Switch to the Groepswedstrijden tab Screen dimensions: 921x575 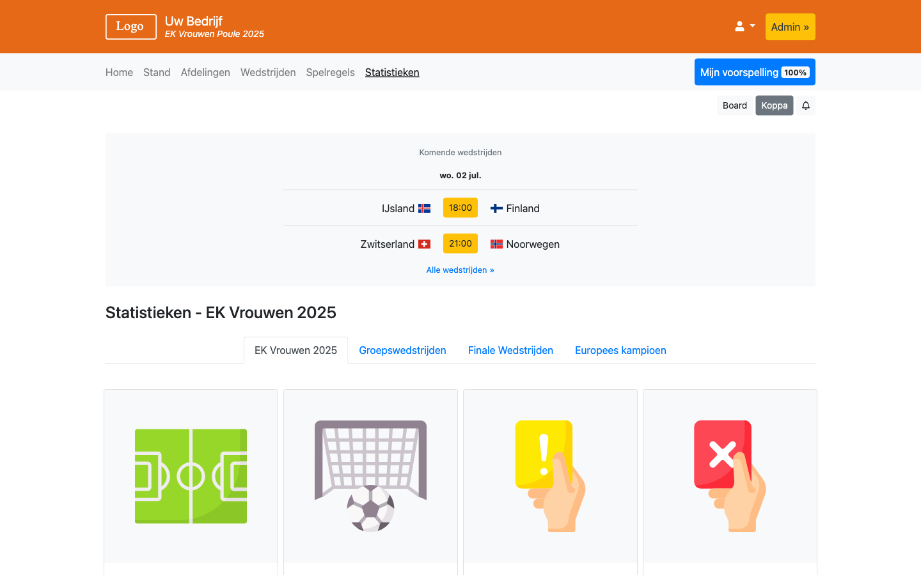pyautogui.click(x=402, y=350)
